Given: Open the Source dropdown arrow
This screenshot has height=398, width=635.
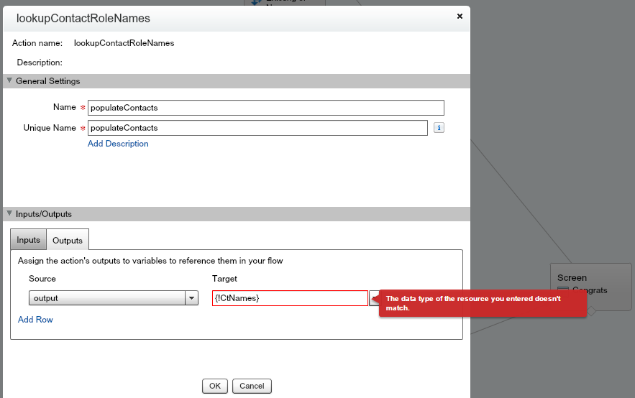Looking at the screenshot, I should [x=191, y=298].
